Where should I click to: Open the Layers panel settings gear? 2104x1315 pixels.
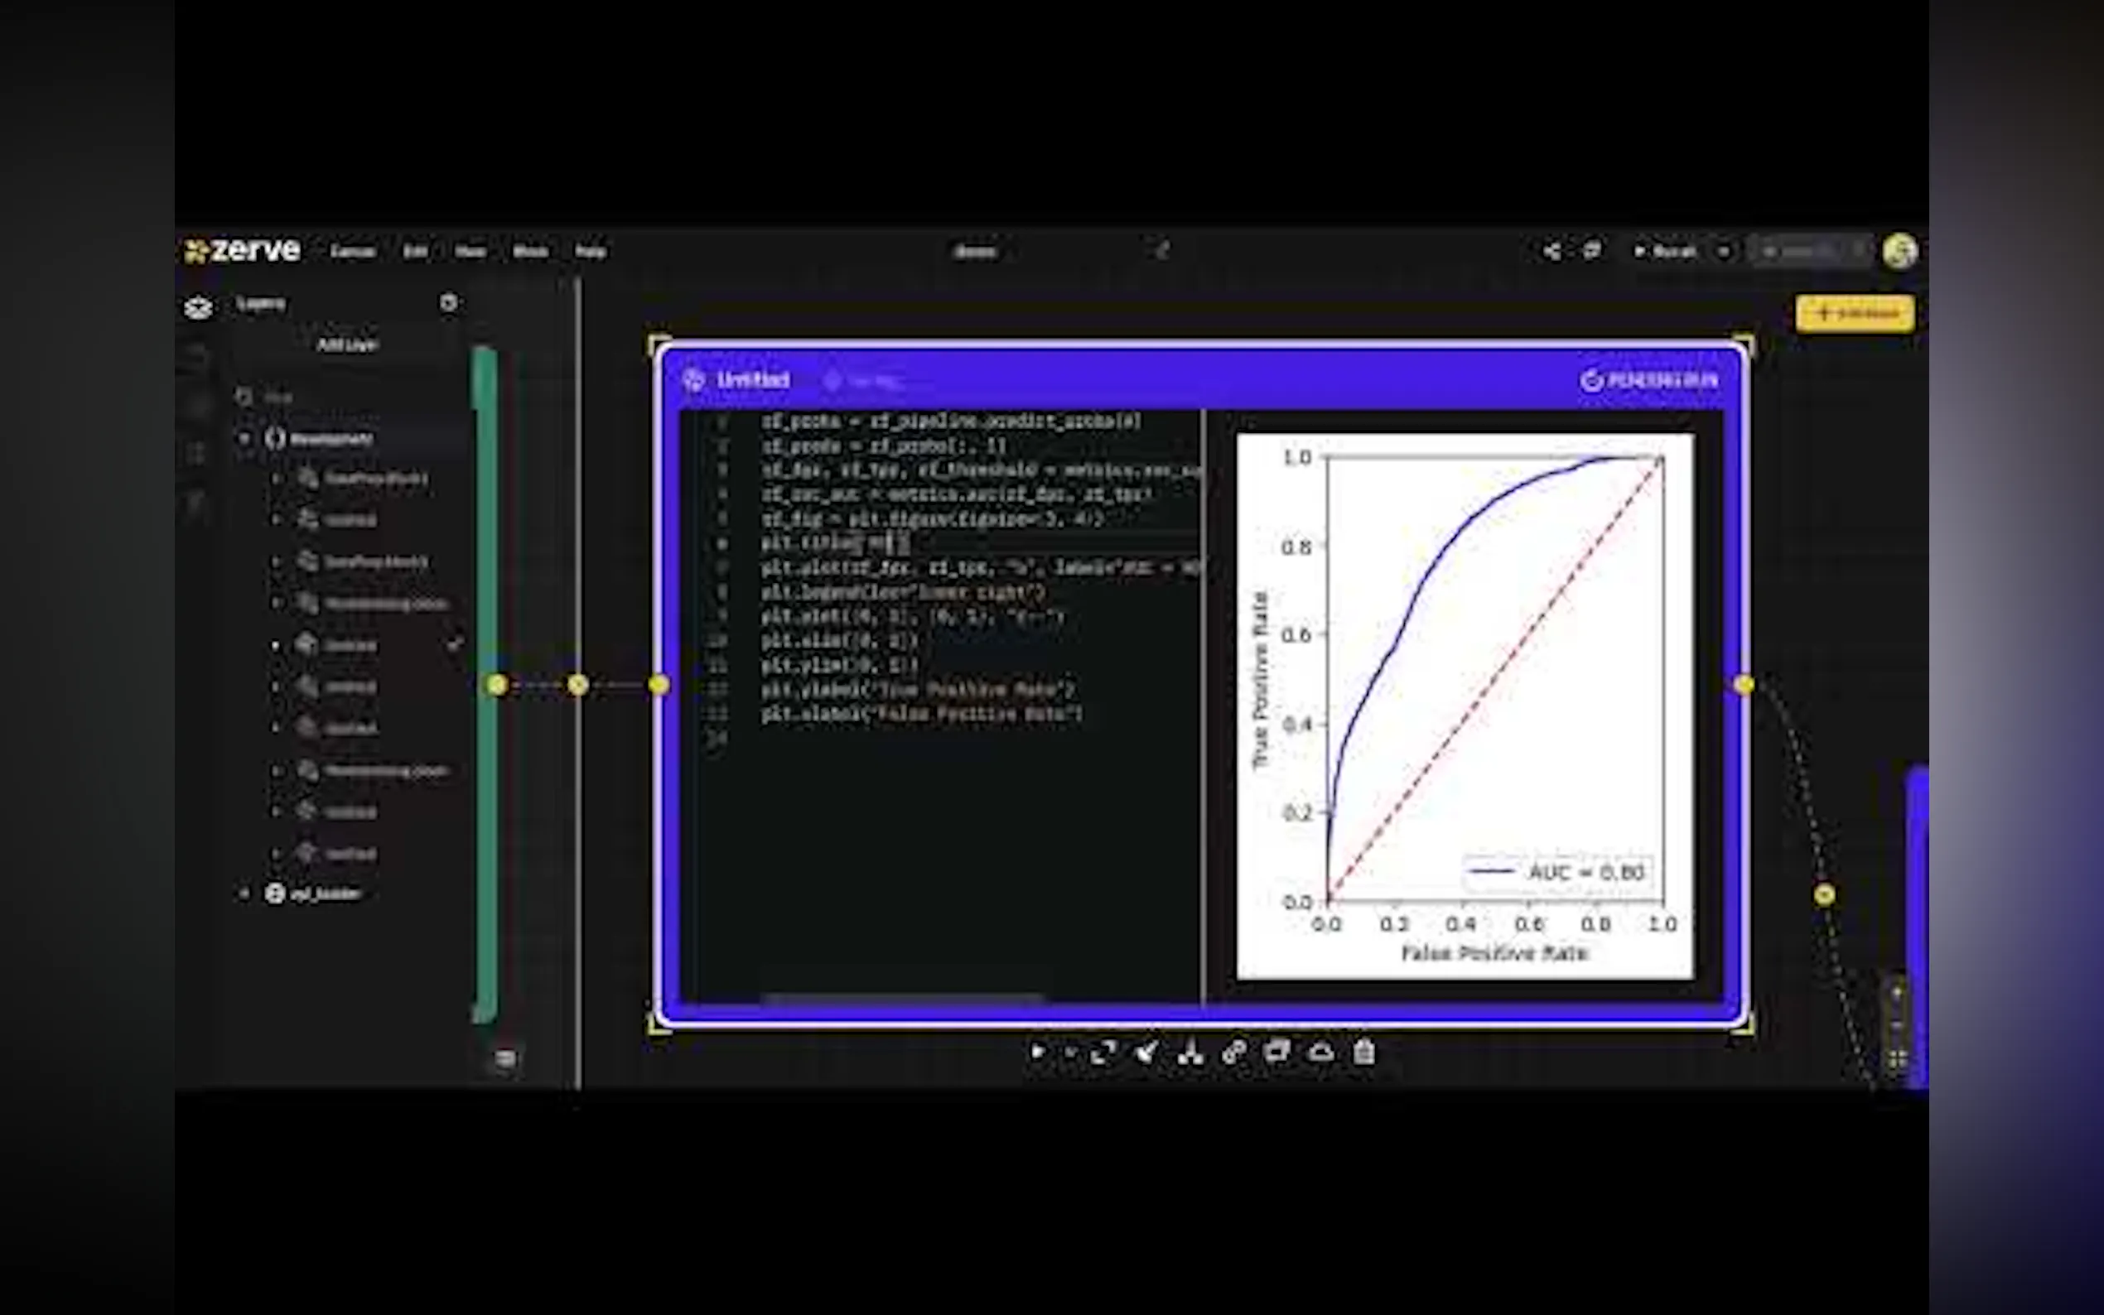click(x=448, y=302)
